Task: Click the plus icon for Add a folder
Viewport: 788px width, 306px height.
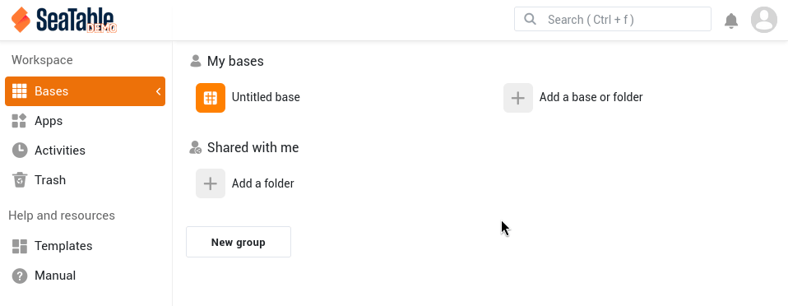Action: (211, 183)
